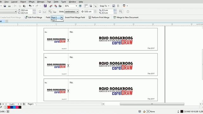Open the Text menu
Image resolution: width=203 pixels, height=114 pixels.
49,2
